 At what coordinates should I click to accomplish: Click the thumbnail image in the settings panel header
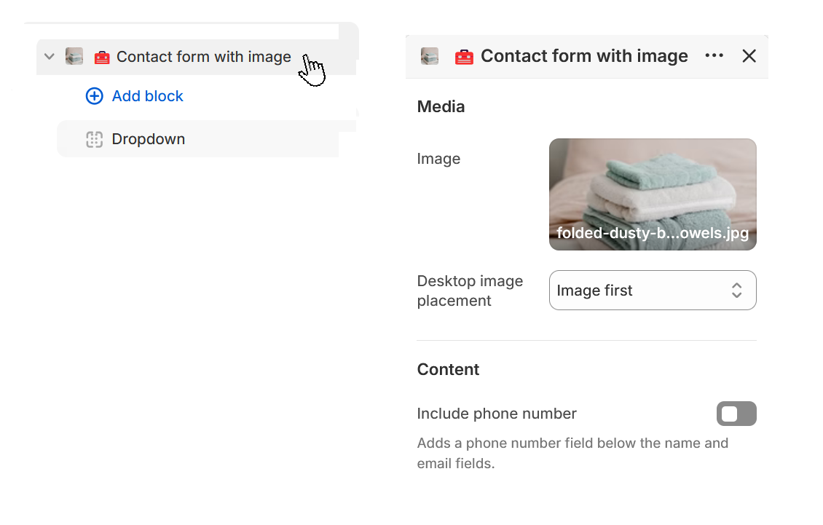coord(429,55)
